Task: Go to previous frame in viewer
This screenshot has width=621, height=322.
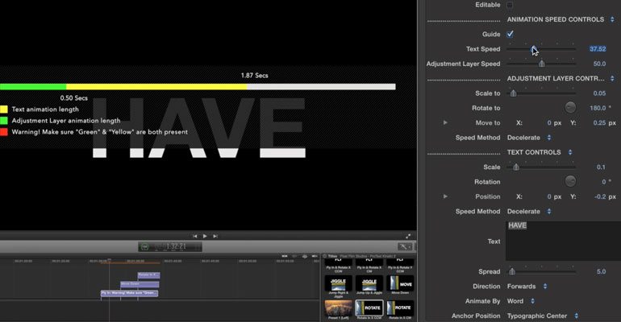Action: click(195, 236)
